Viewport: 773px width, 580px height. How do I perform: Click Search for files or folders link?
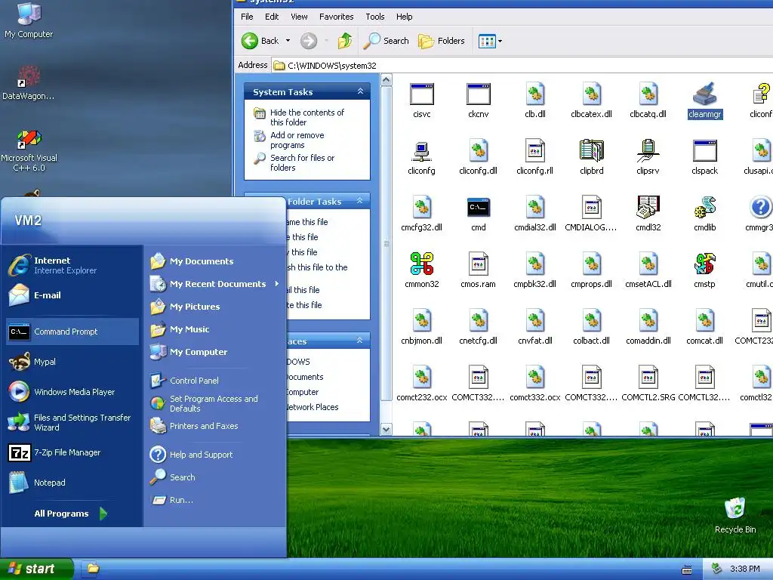point(302,163)
